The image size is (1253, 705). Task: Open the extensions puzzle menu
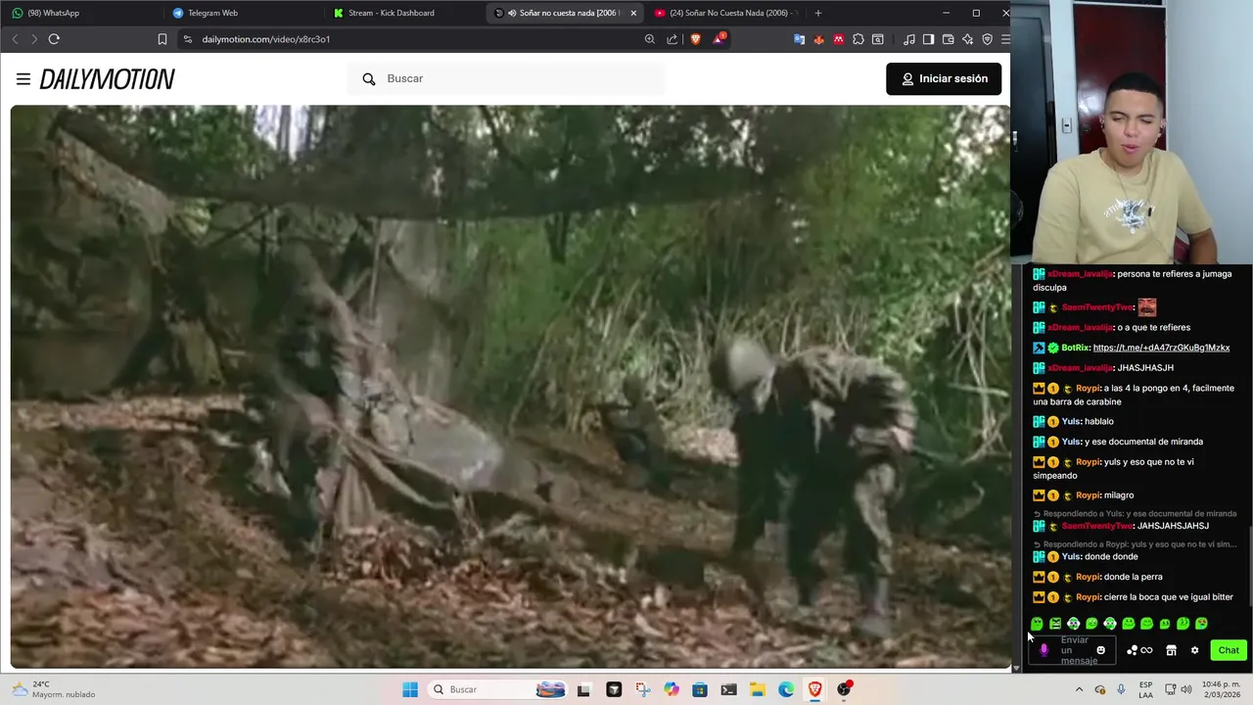(859, 39)
